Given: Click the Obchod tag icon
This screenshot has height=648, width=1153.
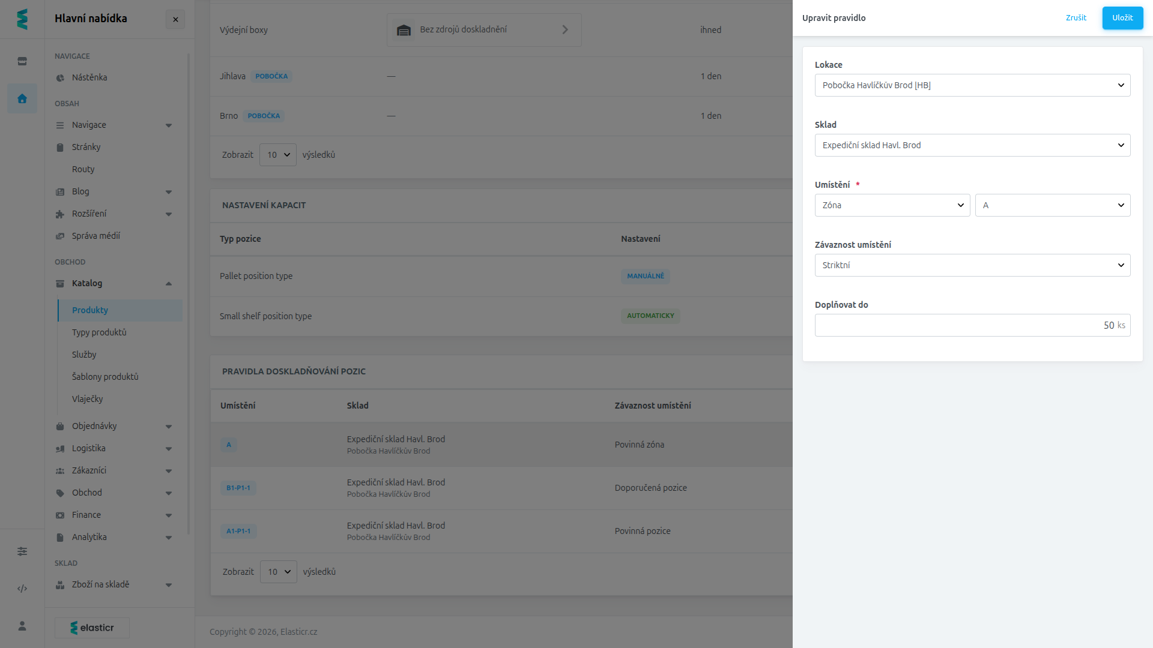Looking at the screenshot, I should pos(60,493).
